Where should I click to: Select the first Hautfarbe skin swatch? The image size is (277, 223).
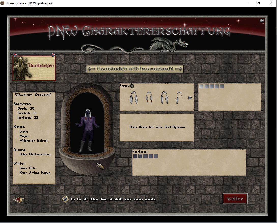pyautogui.click(x=135, y=156)
